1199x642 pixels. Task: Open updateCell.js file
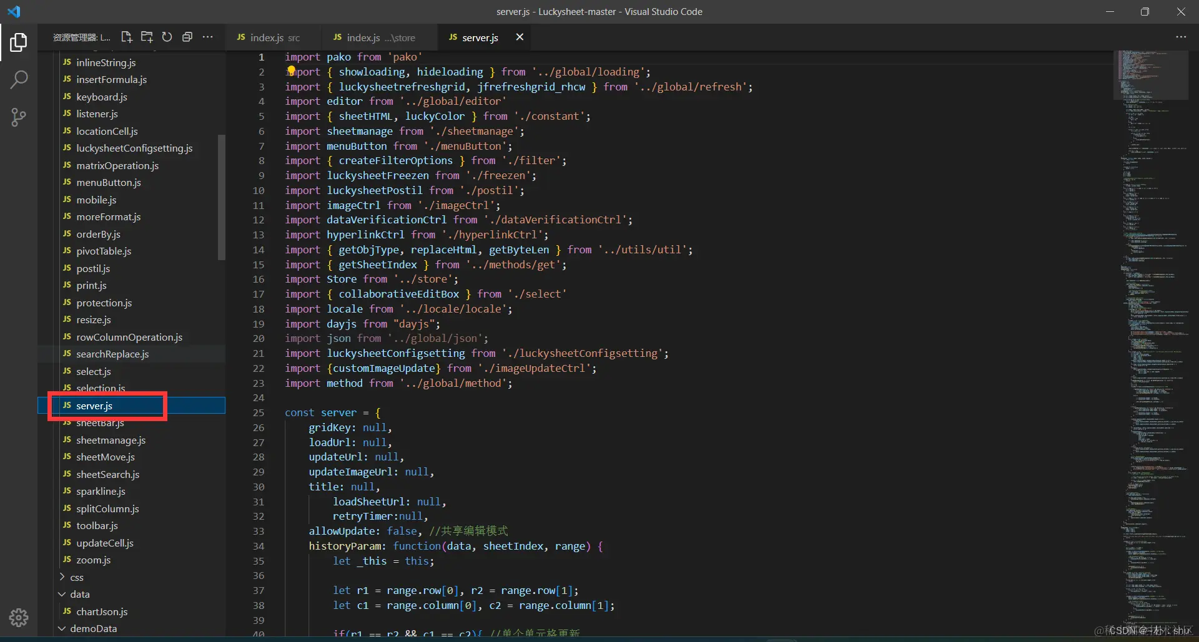click(x=105, y=543)
